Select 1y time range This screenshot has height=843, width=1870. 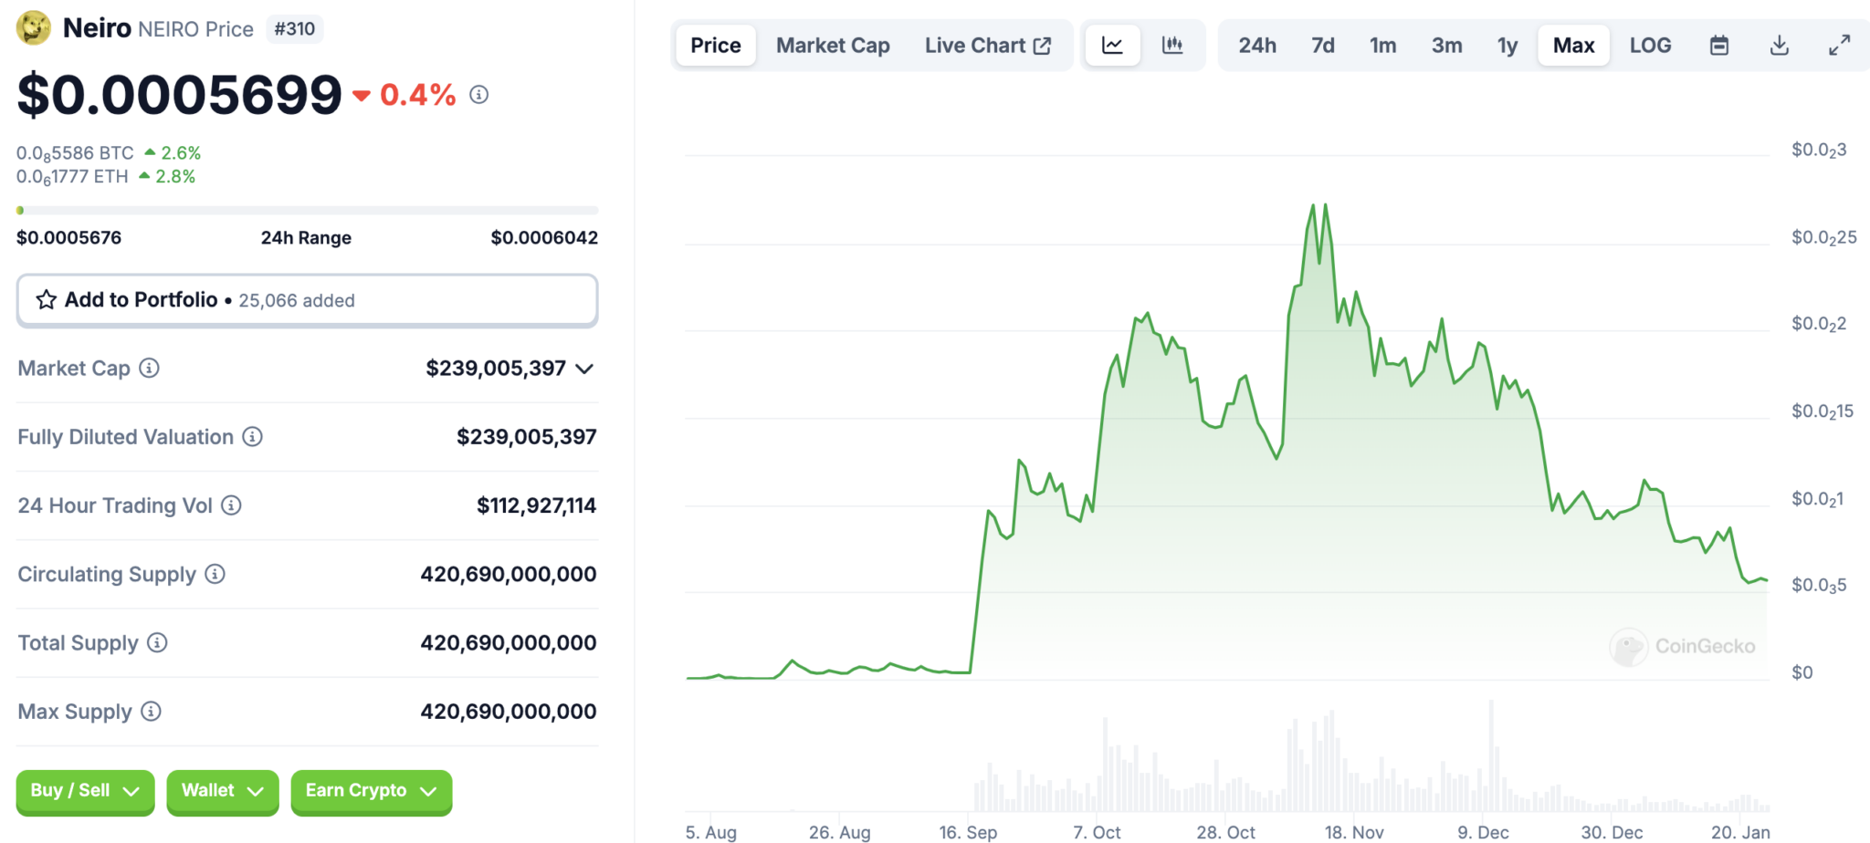(1507, 45)
